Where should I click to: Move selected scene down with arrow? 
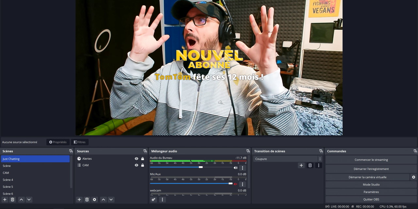click(x=29, y=200)
